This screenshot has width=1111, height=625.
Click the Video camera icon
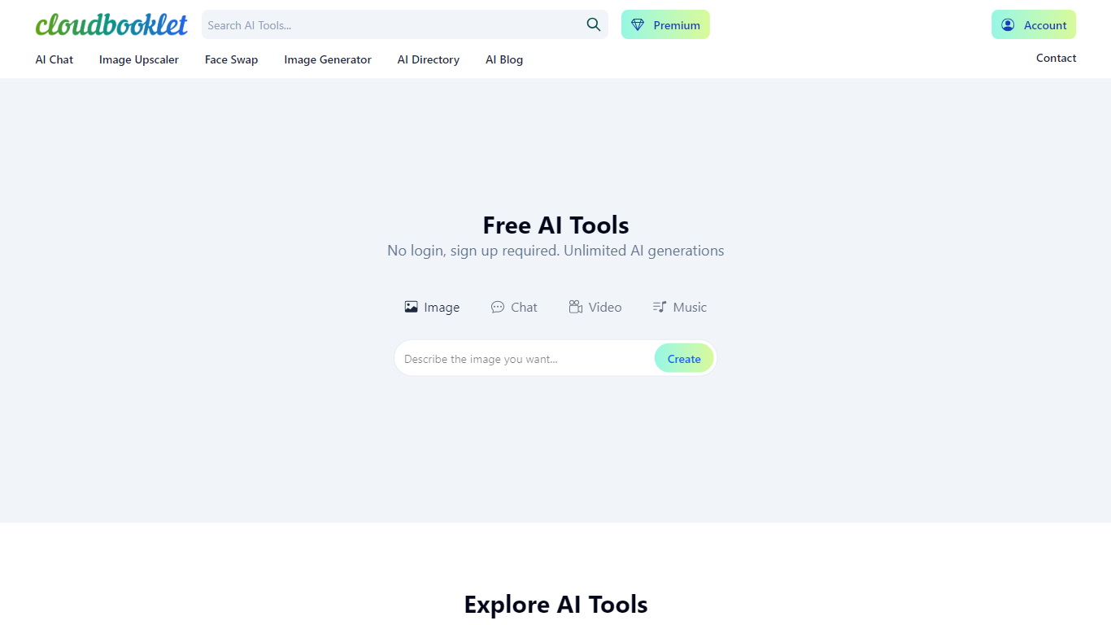[x=576, y=307]
